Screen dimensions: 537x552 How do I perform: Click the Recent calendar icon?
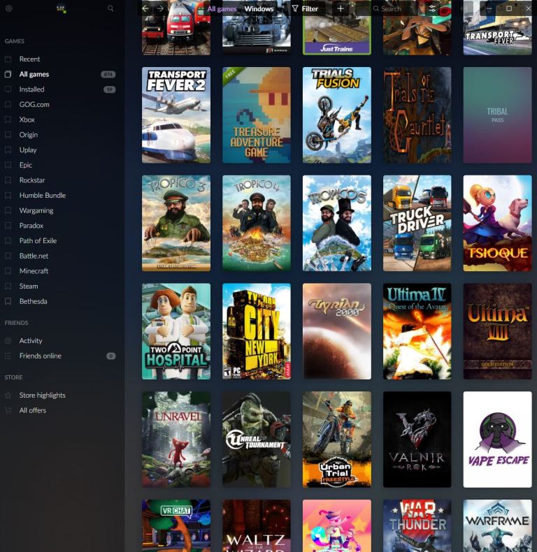pyautogui.click(x=8, y=59)
